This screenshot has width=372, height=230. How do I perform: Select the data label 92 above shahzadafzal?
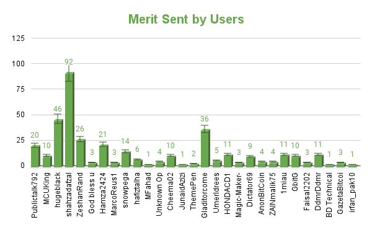pyautogui.click(x=69, y=62)
